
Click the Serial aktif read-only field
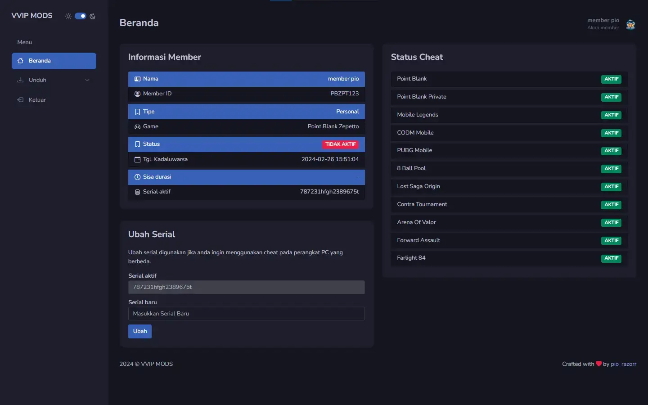tap(246, 287)
